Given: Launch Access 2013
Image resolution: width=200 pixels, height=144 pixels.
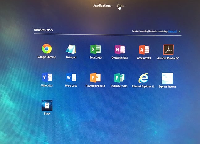Looking at the screenshot, I should coord(144,50).
